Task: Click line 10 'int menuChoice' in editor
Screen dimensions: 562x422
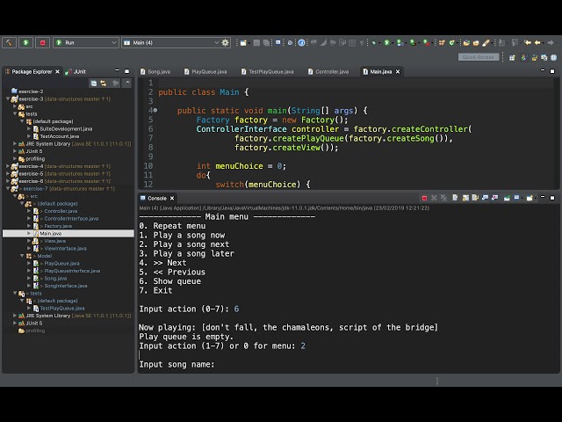Action: pos(241,166)
